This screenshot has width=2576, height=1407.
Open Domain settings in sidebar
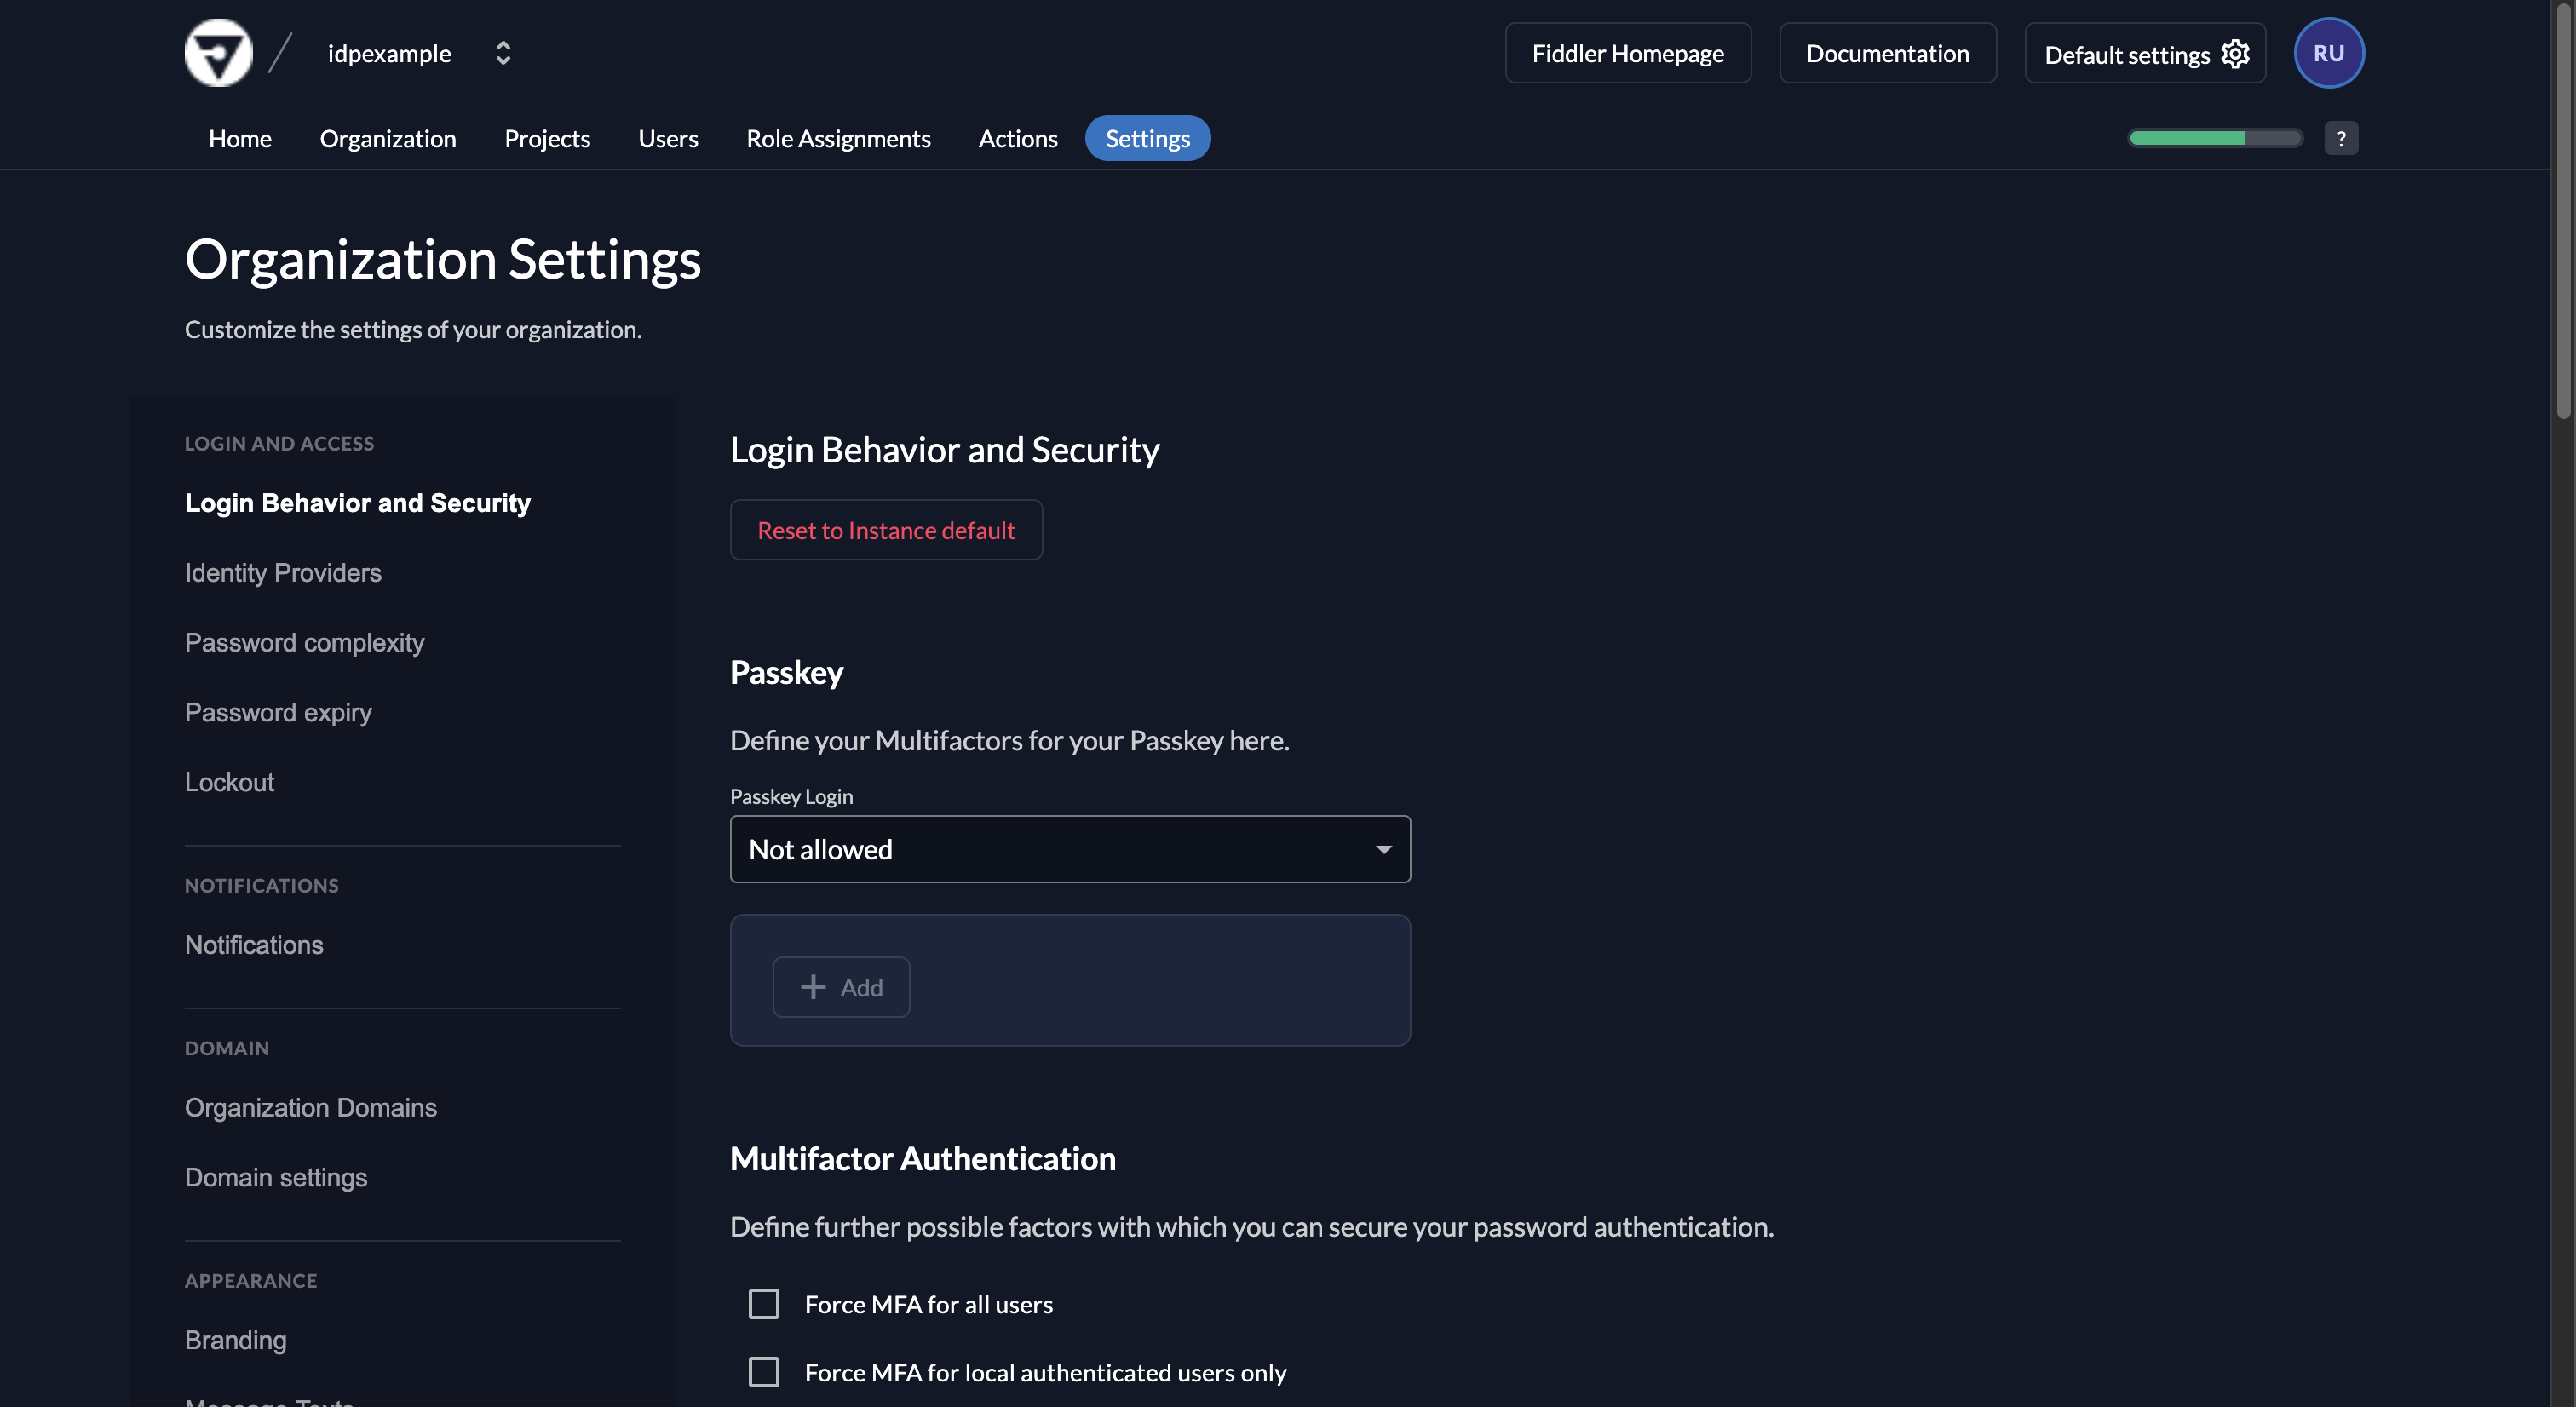click(x=276, y=1178)
